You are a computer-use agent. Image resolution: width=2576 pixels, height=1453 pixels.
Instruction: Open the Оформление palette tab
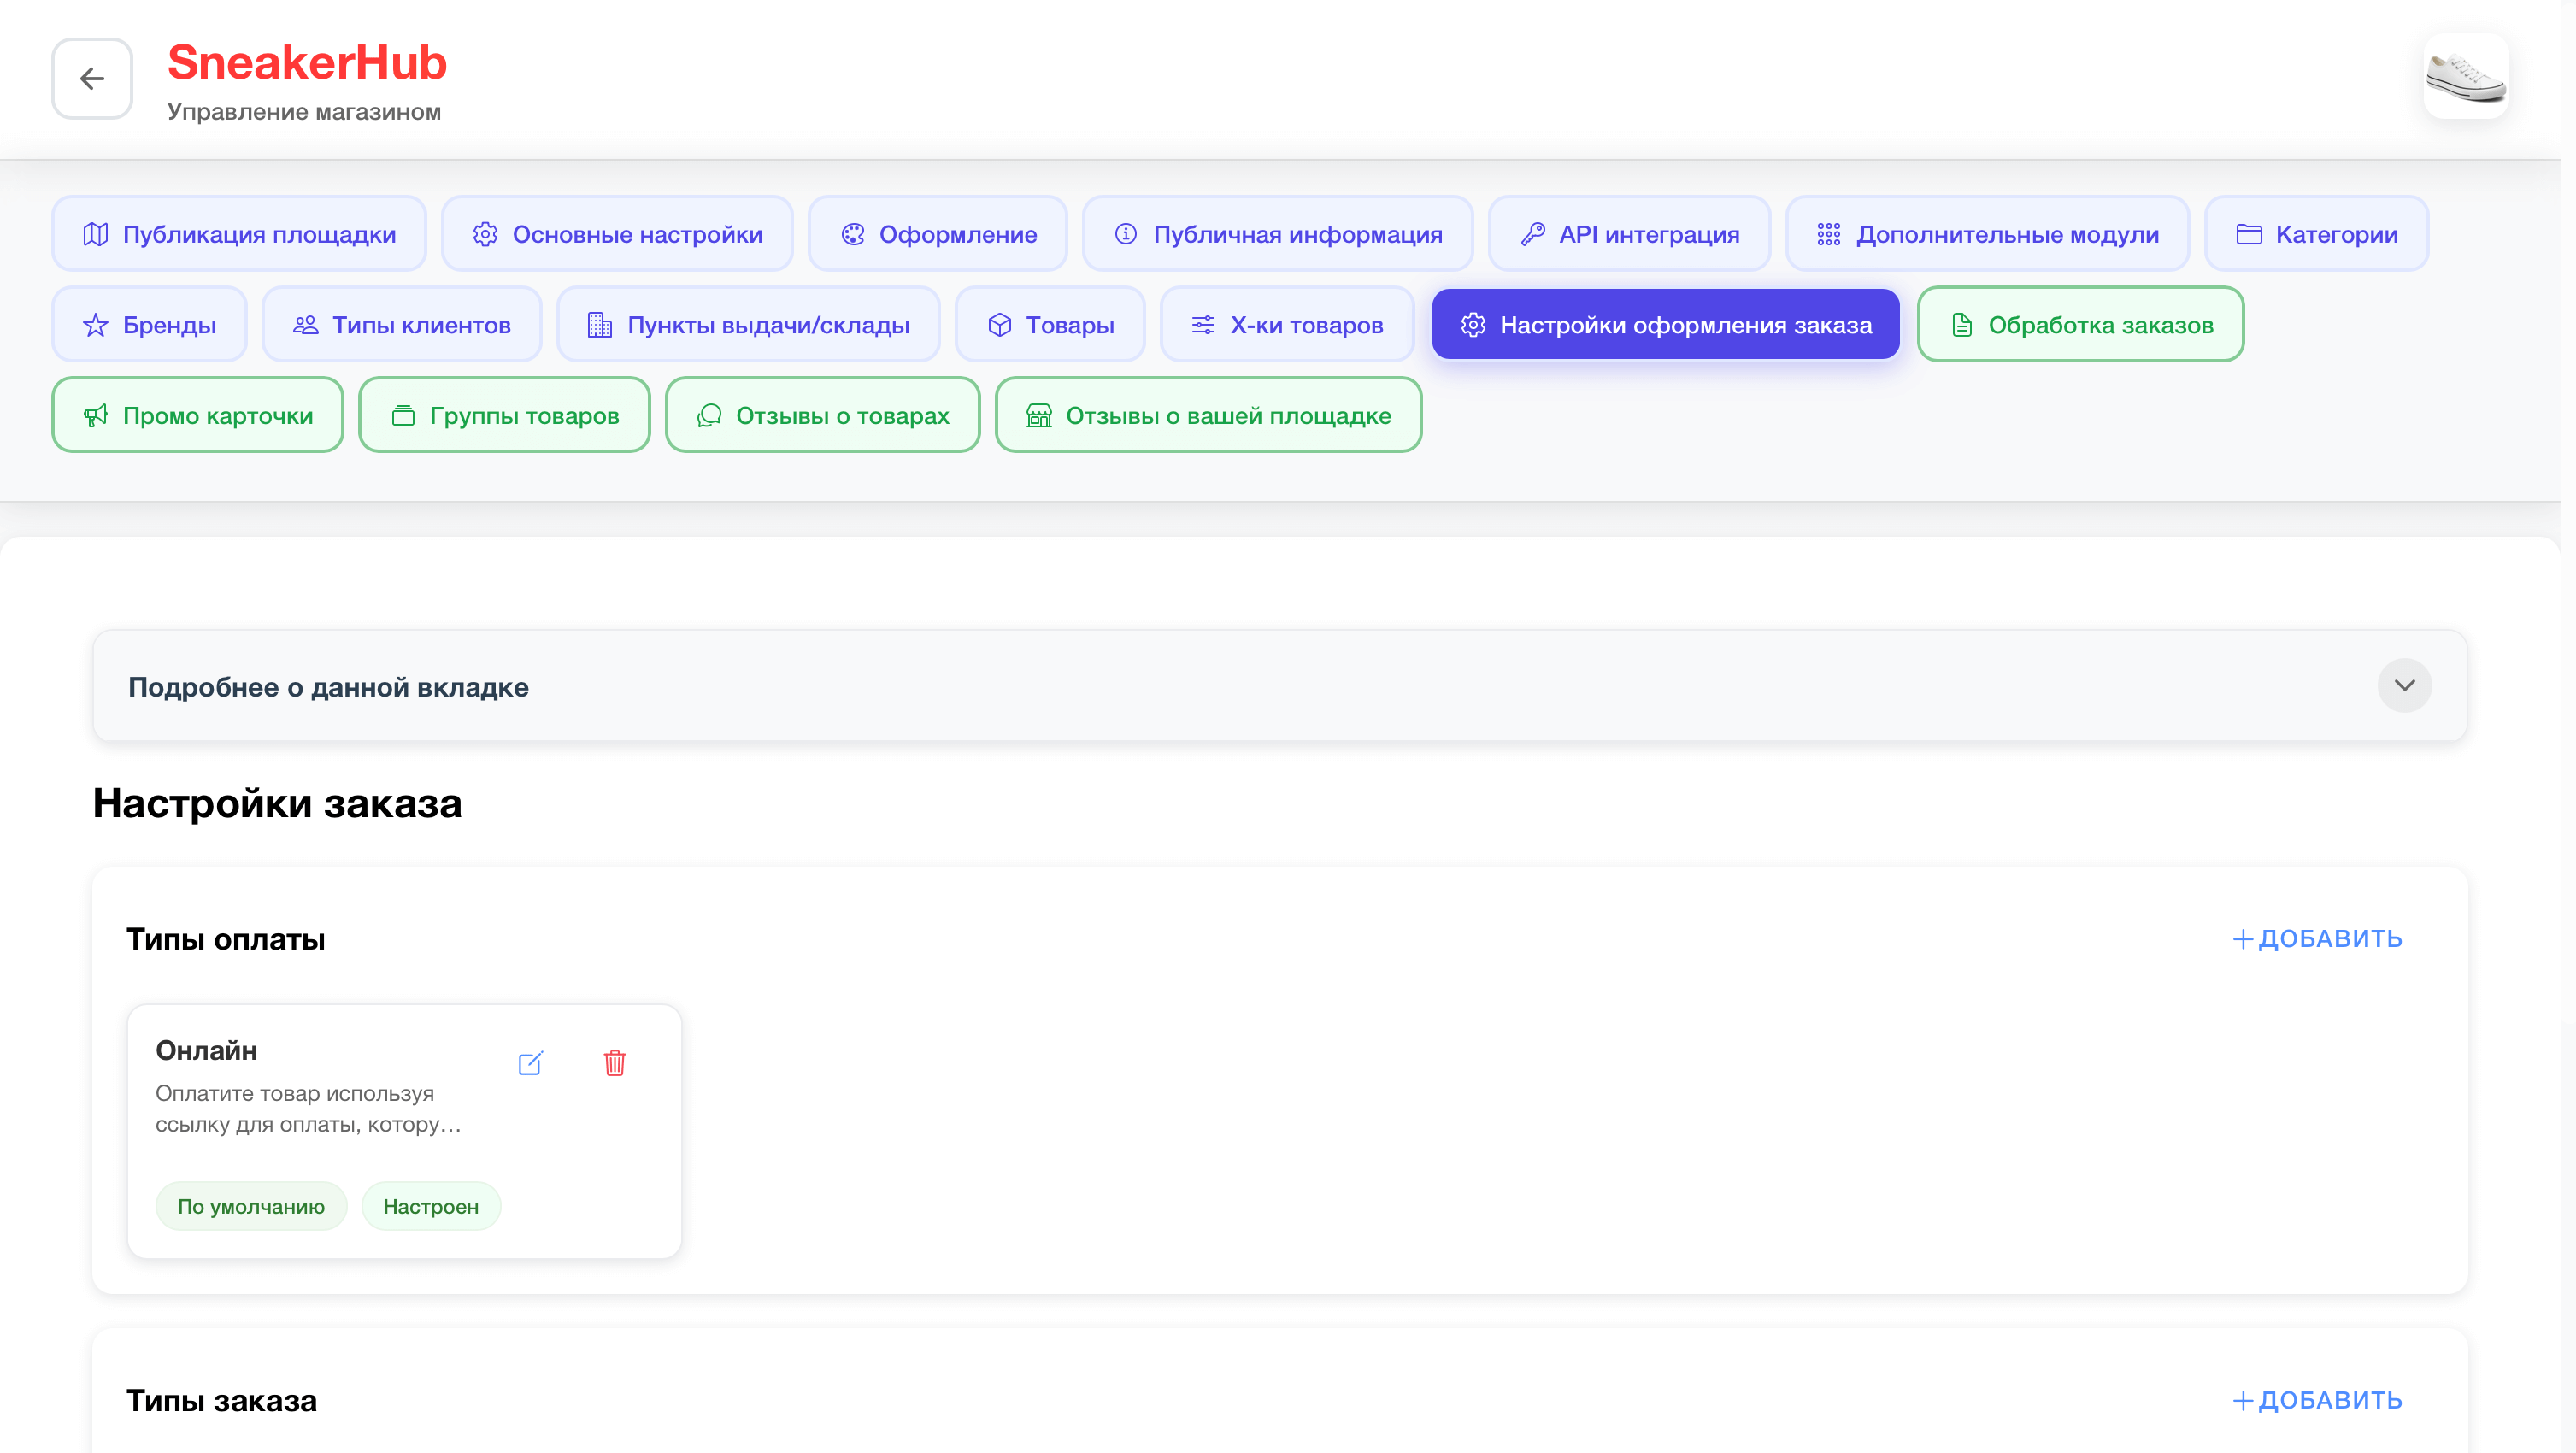pos(937,234)
